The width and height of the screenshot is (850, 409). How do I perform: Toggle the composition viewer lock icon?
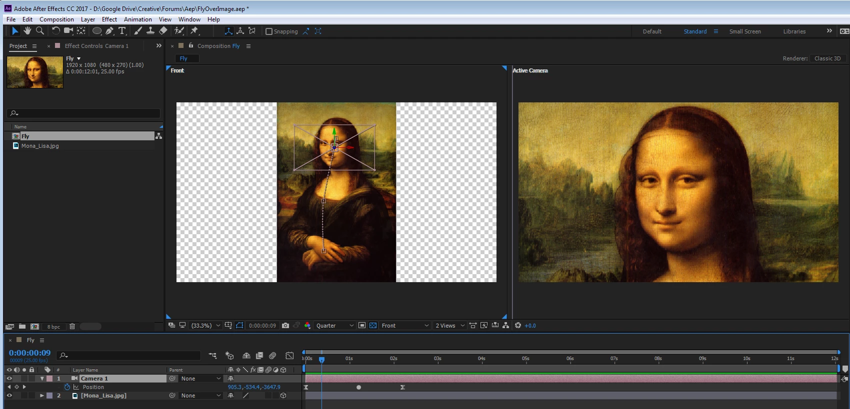(191, 45)
